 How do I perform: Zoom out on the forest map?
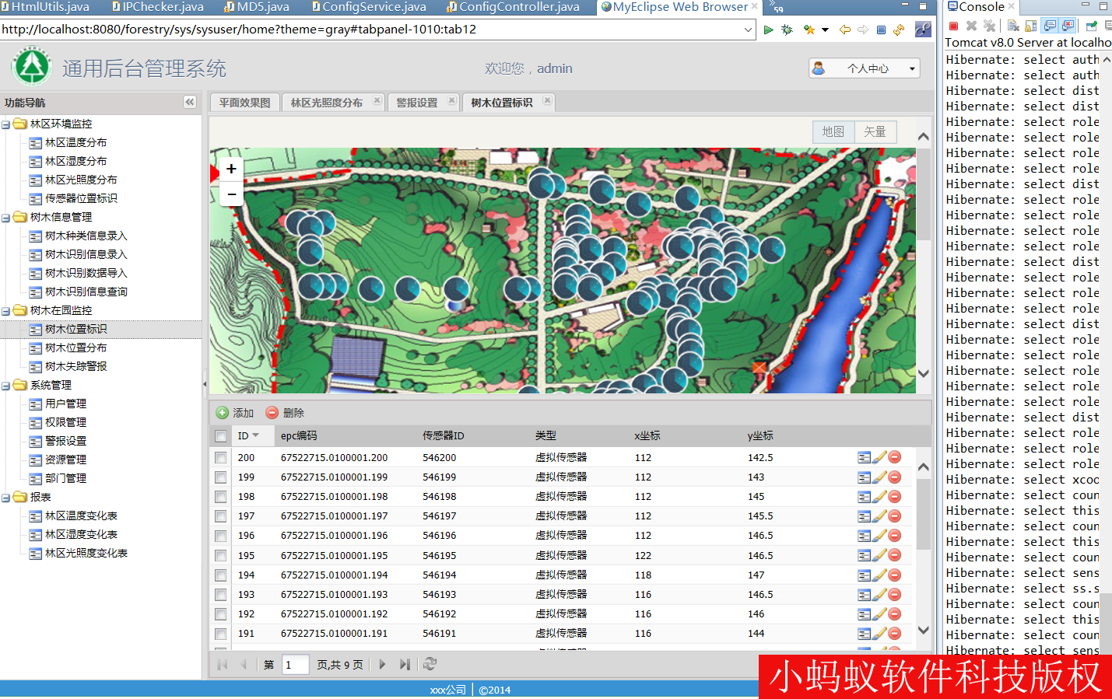231,194
